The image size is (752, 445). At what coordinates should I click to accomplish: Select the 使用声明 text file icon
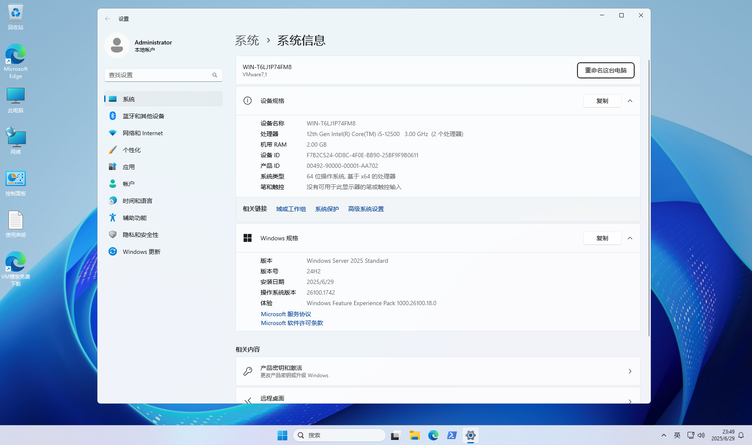[x=16, y=224]
